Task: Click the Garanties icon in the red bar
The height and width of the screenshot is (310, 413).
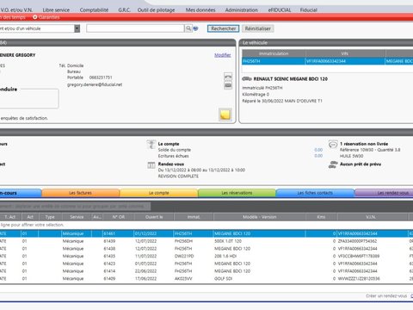Action: point(35,17)
